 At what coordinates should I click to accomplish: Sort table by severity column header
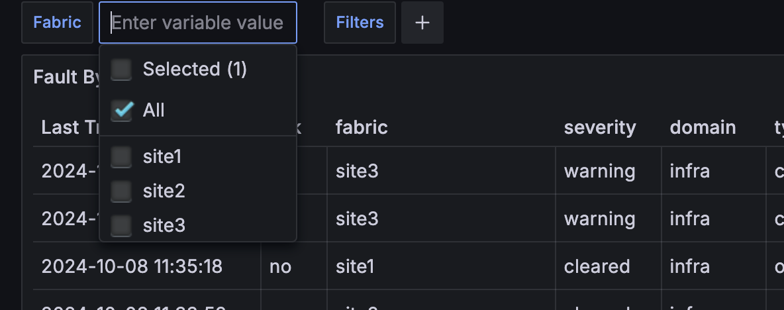599,127
